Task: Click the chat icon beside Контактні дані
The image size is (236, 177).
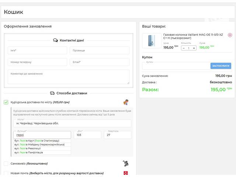Action: 55,41
